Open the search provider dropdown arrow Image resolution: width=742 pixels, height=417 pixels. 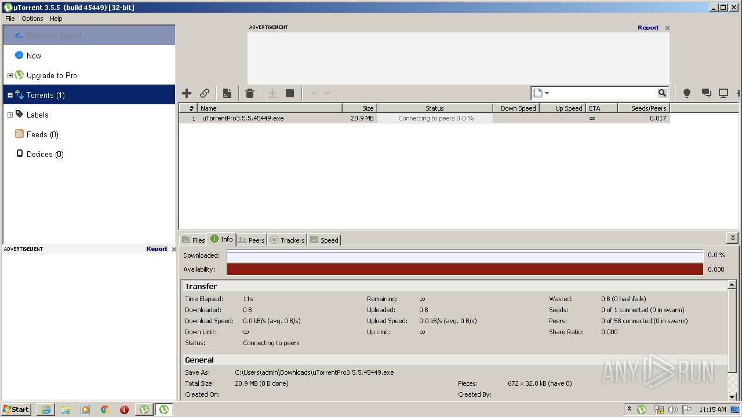[547, 93]
